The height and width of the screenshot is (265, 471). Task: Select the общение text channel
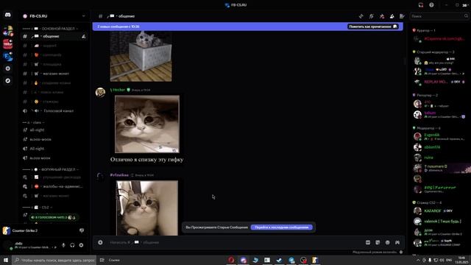pyautogui.click(x=54, y=36)
